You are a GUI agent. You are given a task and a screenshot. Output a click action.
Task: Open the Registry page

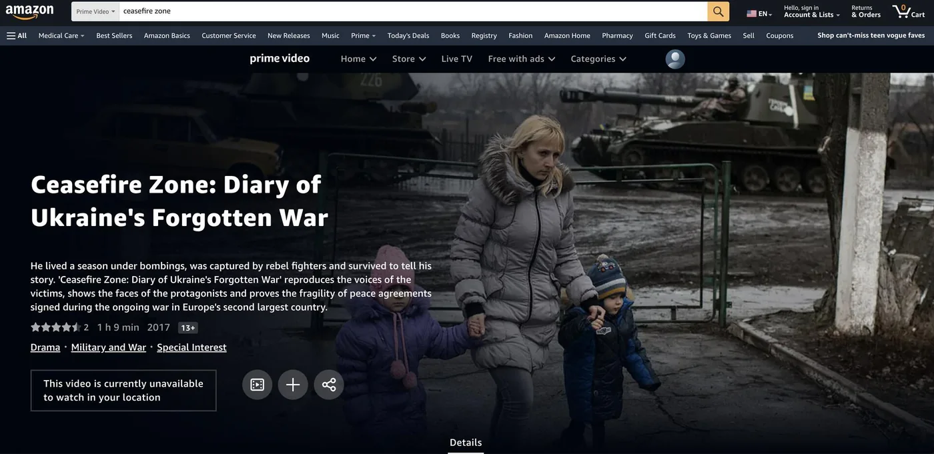[484, 35]
